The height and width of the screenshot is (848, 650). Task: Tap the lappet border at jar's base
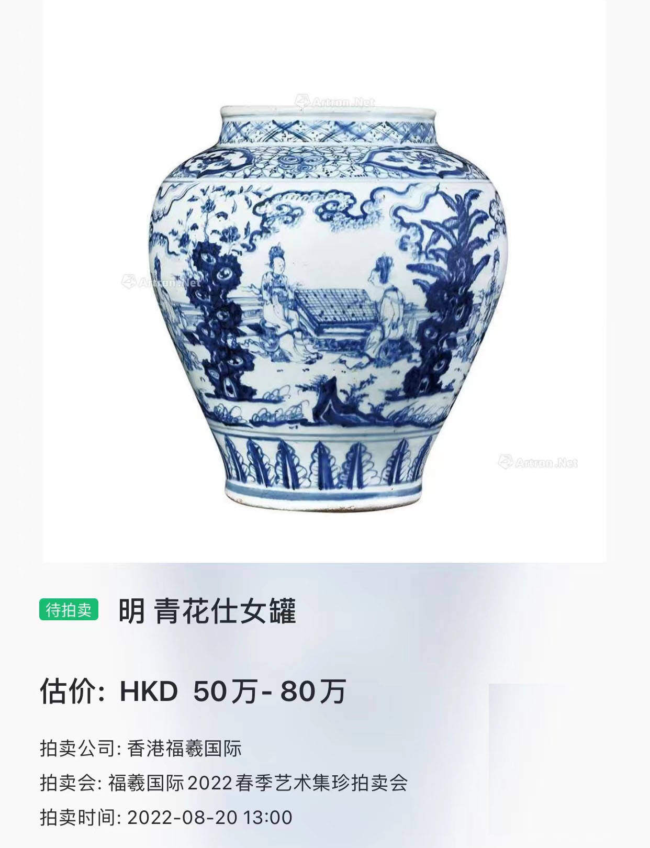click(x=324, y=462)
